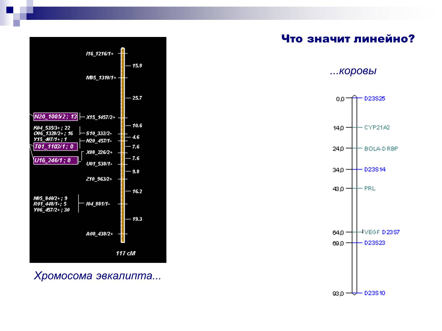Click the dark blue square in slide corner
This screenshot has width=442, height=331.
pyautogui.click(x=10, y=10)
